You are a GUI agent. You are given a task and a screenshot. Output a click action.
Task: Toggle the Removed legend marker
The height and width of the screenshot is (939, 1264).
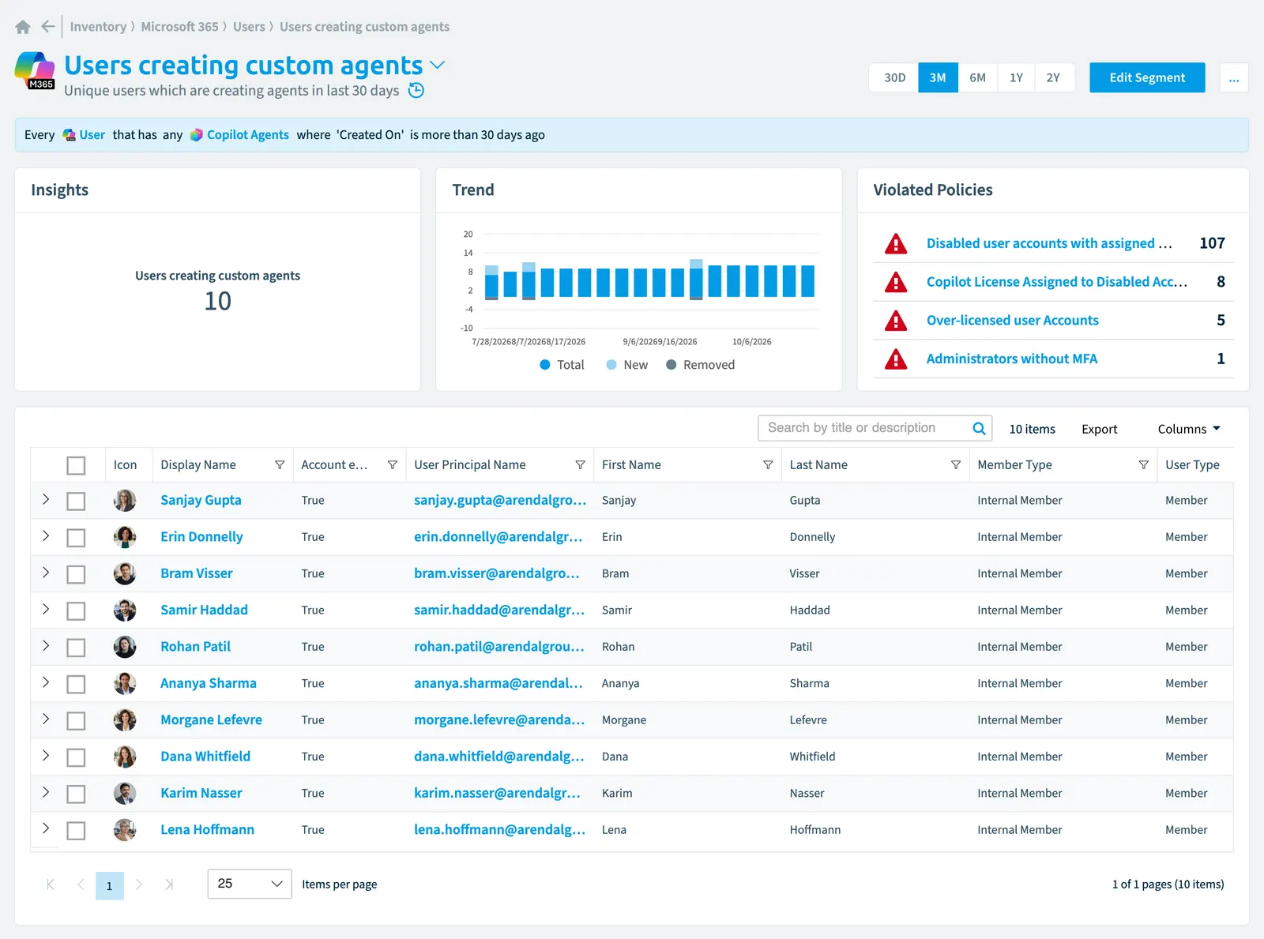pos(671,365)
